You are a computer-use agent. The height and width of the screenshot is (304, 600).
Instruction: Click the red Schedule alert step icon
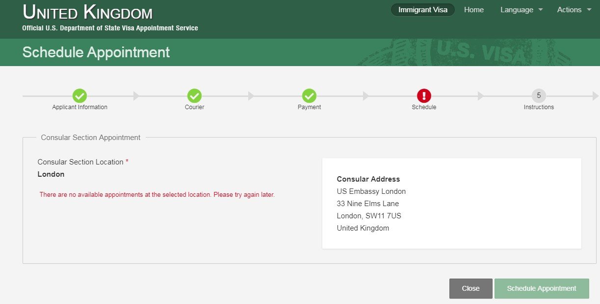pos(424,96)
